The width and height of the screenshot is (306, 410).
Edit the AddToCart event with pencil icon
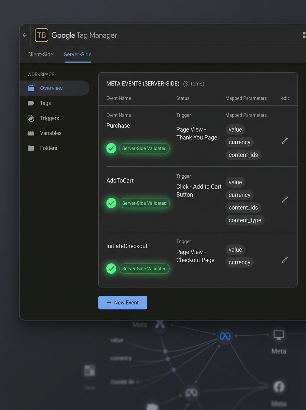tap(285, 199)
